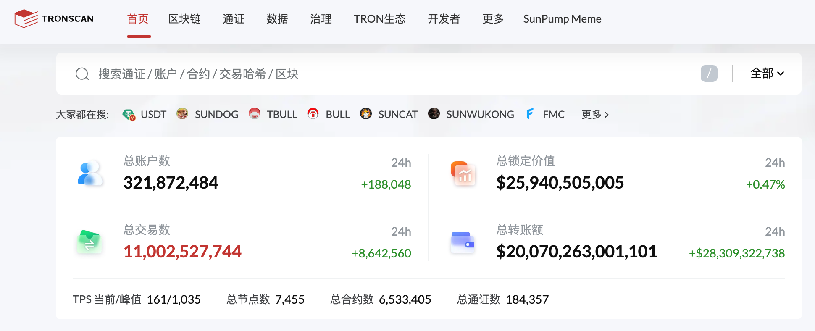Click the 总交易数 label
The height and width of the screenshot is (331, 815).
pyautogui.click(x=147, y=230)
